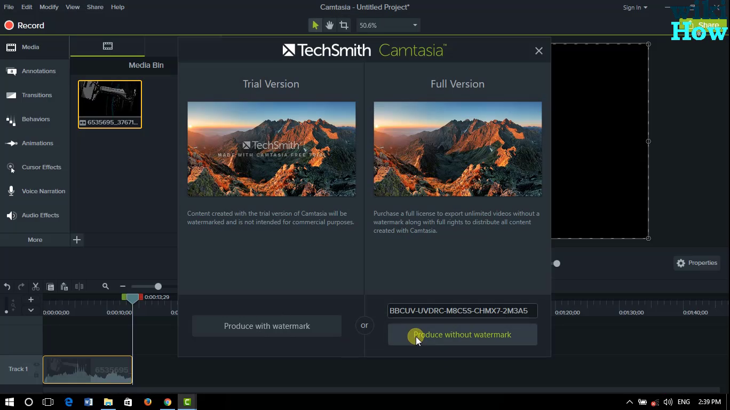Expand the Sign In dropdown
Image resolution: width=730 pixels, height=410 pixels.
pyautogui.click(x=635, y=7)
